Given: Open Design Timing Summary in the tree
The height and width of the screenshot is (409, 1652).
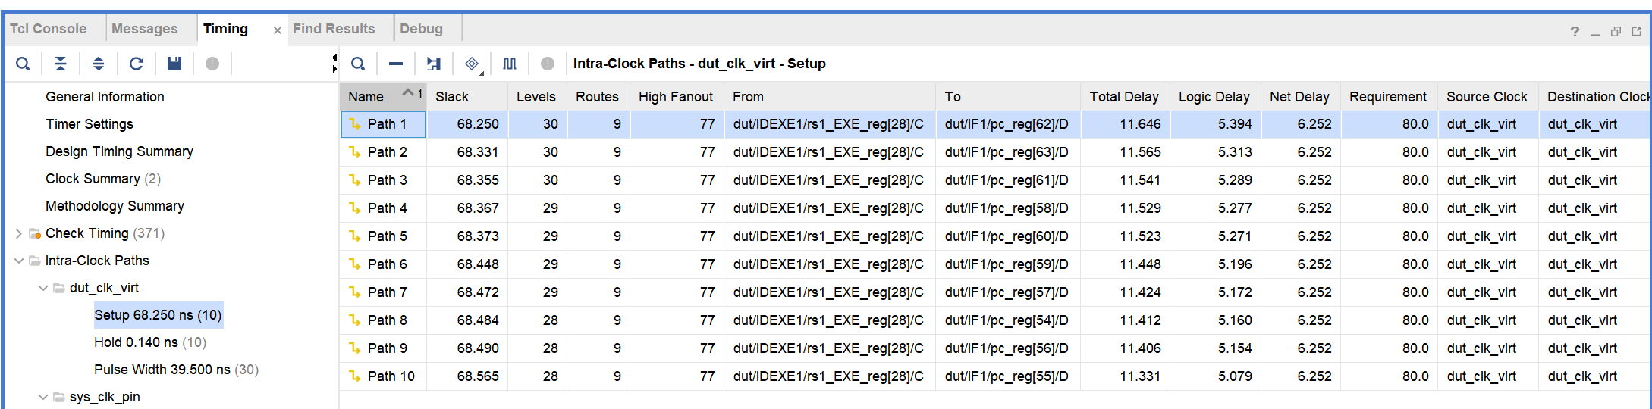Looking at the screenshot, I should point(119,151).
